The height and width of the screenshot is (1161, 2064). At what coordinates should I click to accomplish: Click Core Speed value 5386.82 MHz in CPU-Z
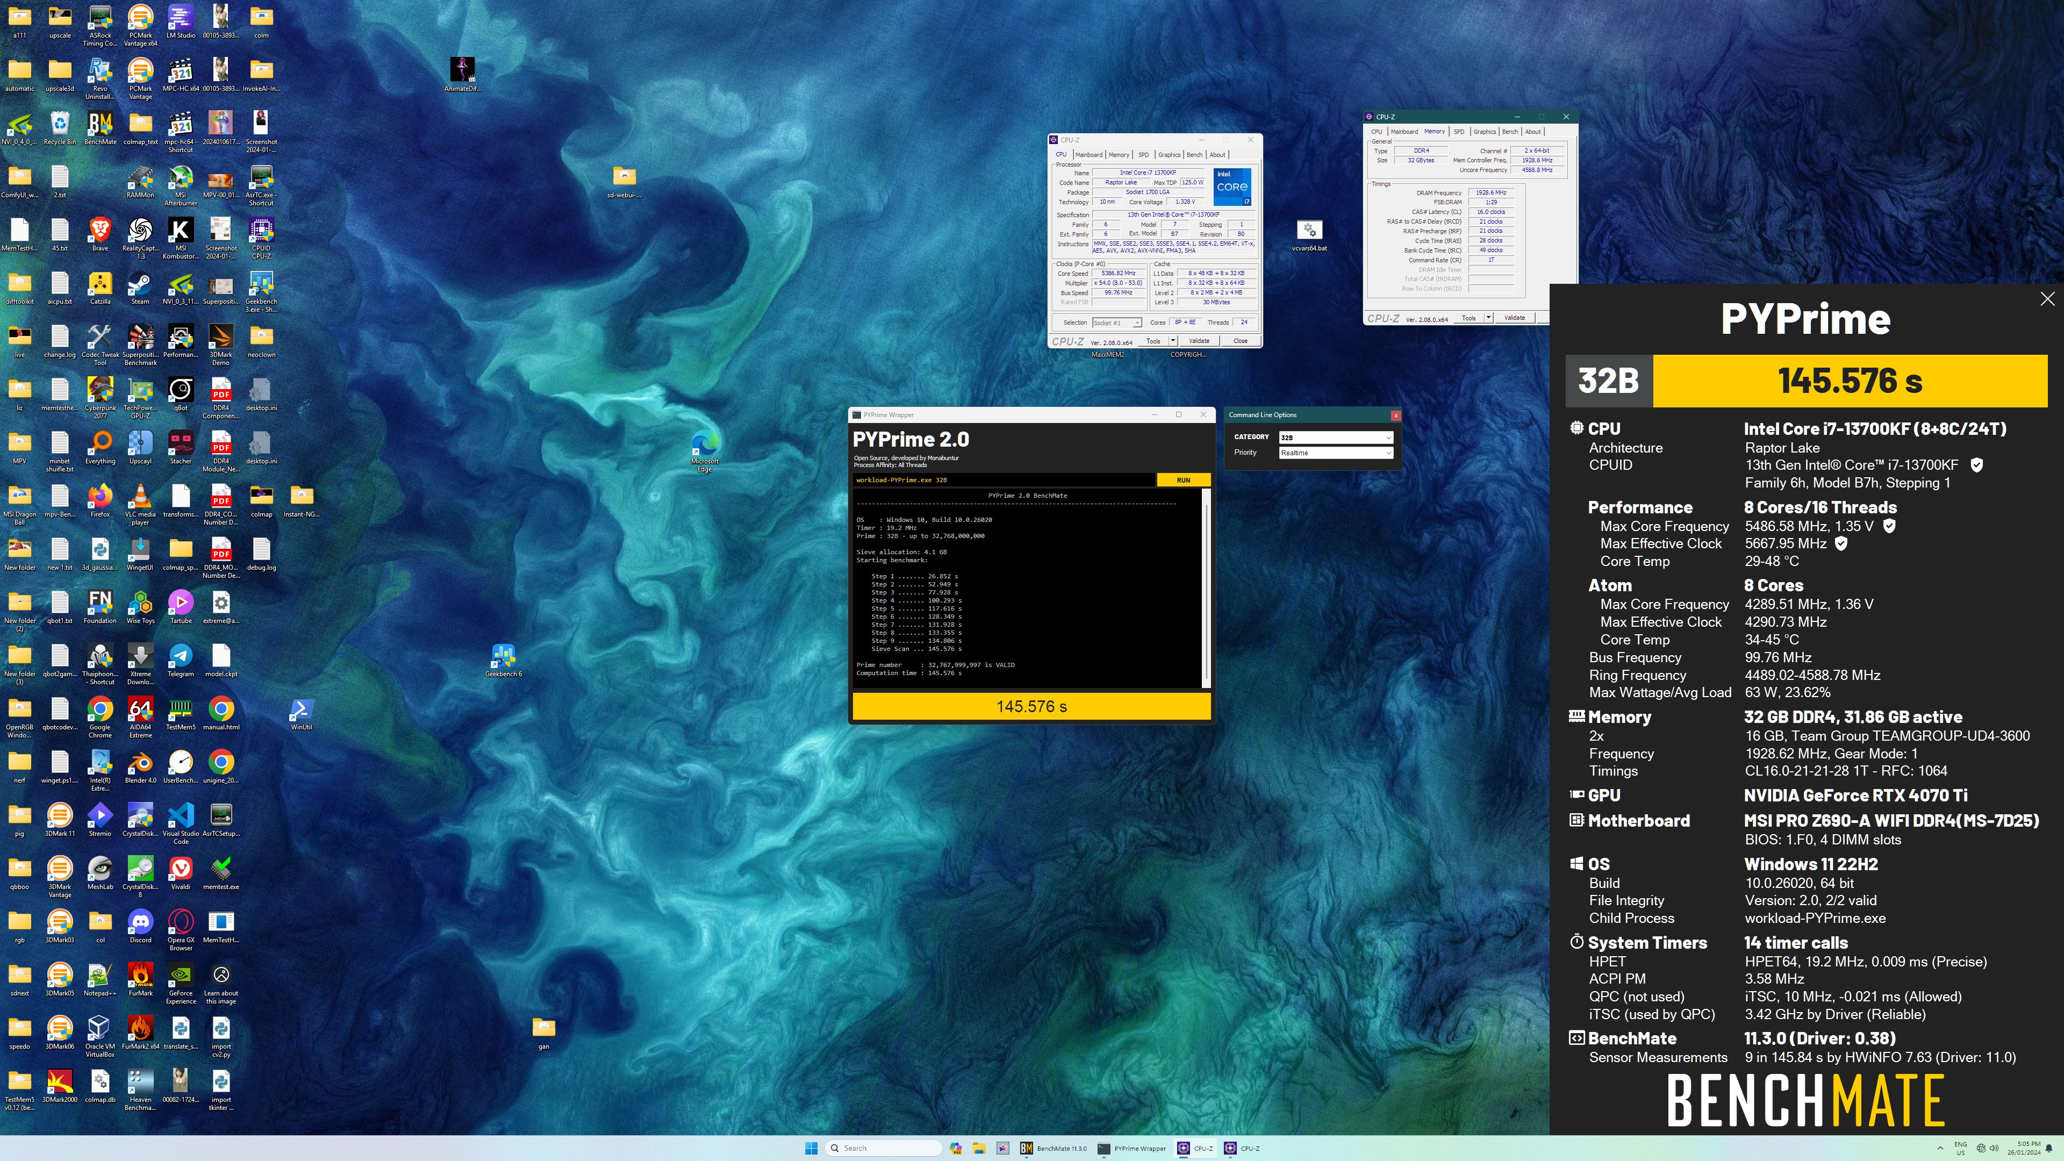pos(1119,273)
